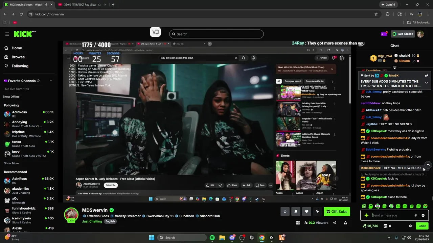Click the Kick search field

pos(216,34)
